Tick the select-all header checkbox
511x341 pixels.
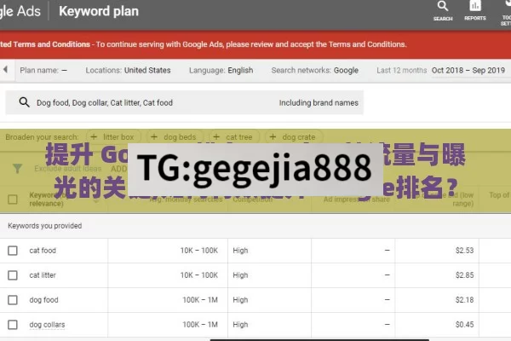(x=13, y=199)
